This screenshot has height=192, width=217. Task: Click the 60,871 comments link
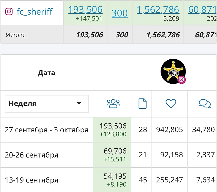(x=202, y=10)
